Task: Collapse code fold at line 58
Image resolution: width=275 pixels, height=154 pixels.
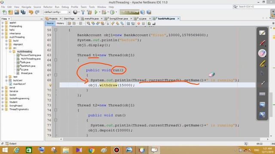Action: 55,30
